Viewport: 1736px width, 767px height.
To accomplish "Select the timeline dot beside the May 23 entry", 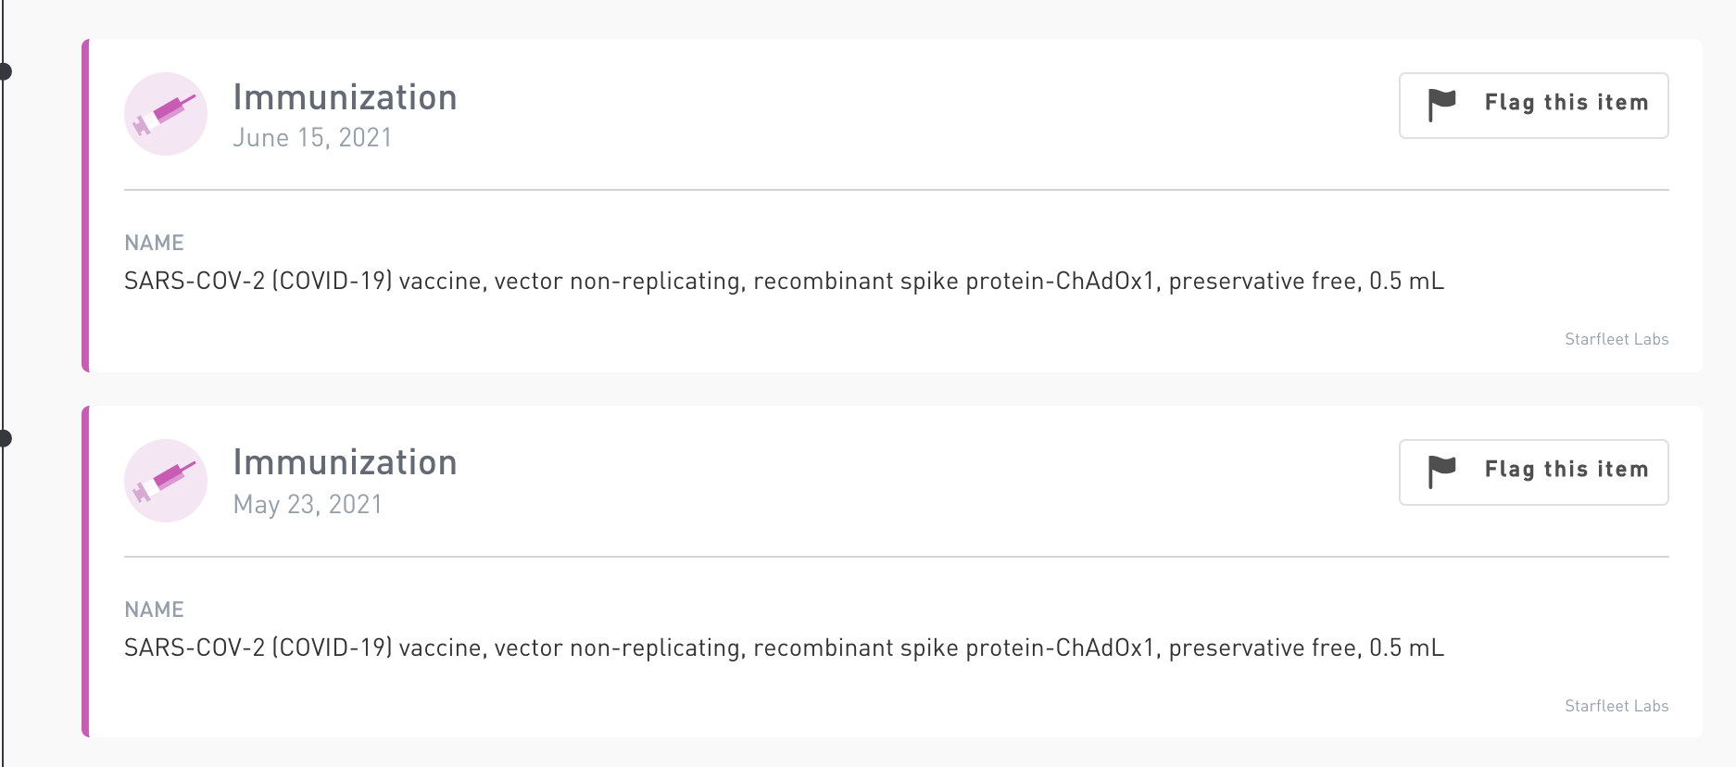I will pyautogui.click(x=5, y=438).
